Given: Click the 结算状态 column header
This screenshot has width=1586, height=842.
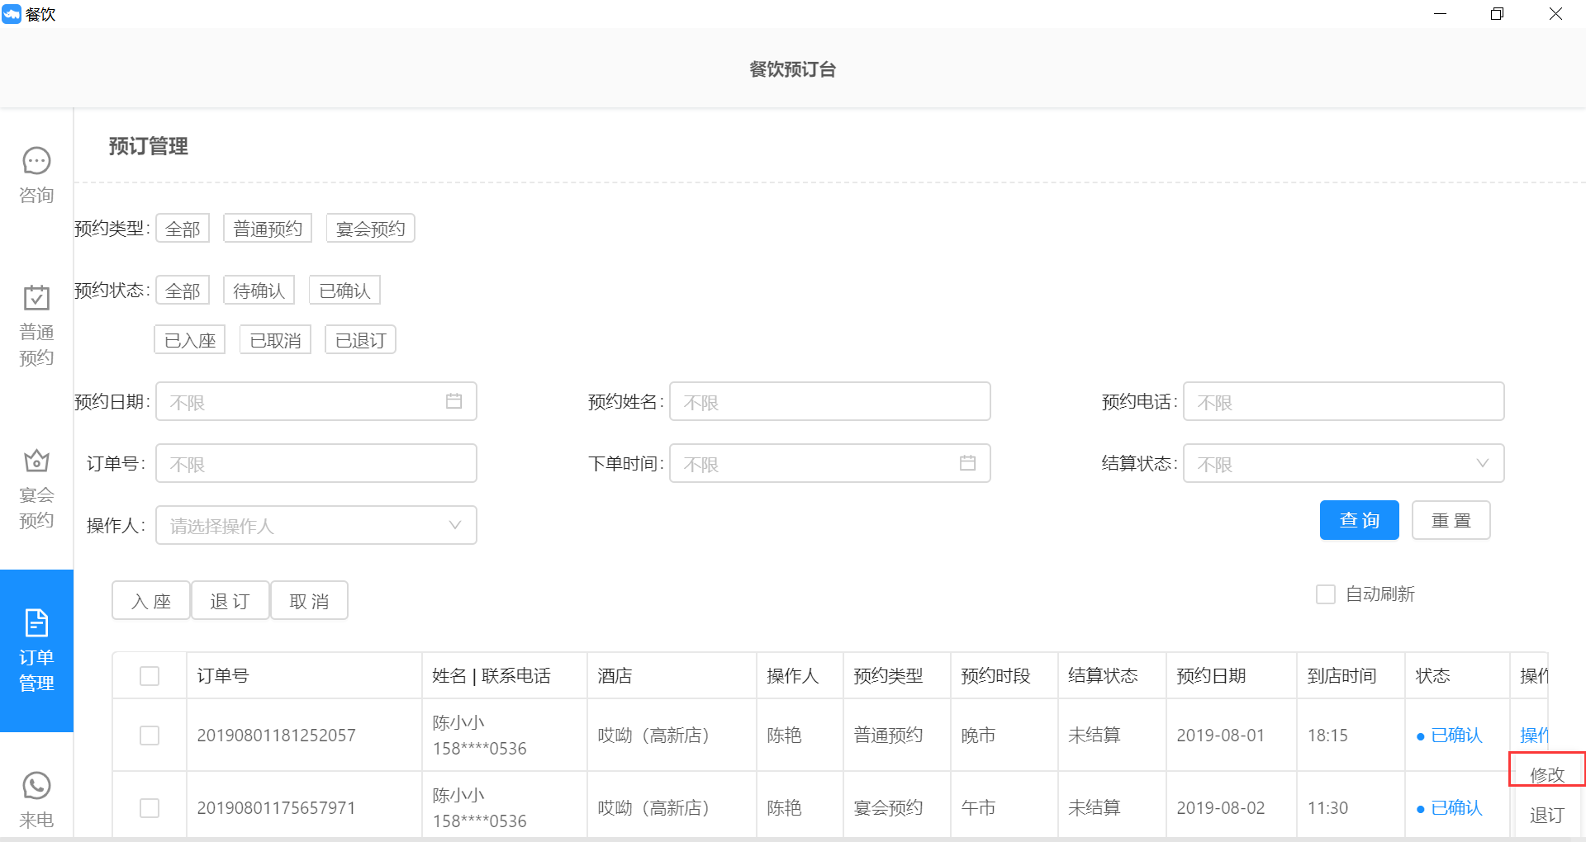Looking at the screenshot, I should [x=1103, y=676].
